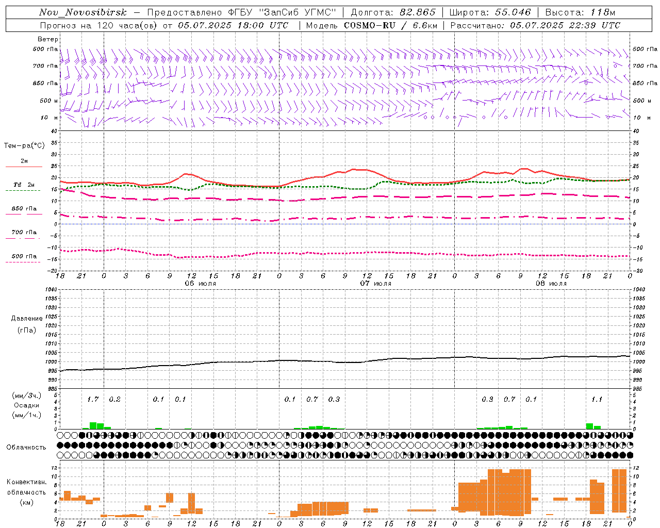Click the Осадки panel label
The width and height of the screenshot is (660, 528).
[x=26, y=405]
